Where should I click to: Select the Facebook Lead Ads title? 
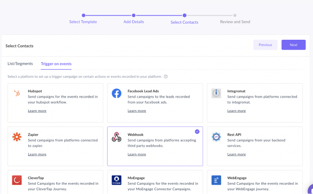pos(143,91)
